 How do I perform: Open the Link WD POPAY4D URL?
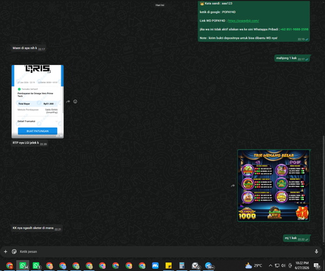click(x=244, y=21)
